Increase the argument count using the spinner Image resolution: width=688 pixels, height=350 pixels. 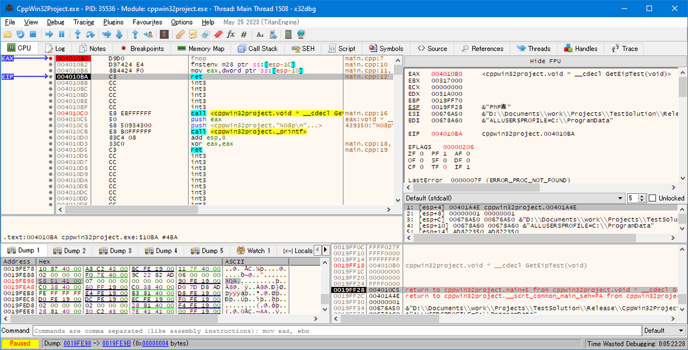tap(642, 196)
